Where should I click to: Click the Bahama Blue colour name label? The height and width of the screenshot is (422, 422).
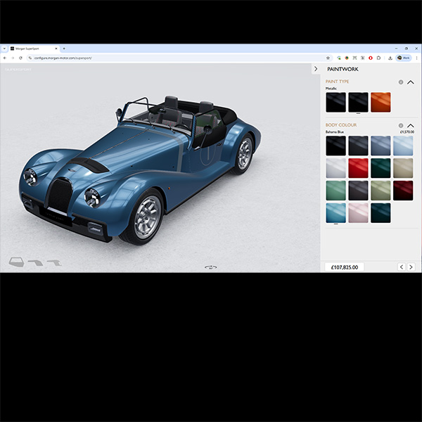335,132
